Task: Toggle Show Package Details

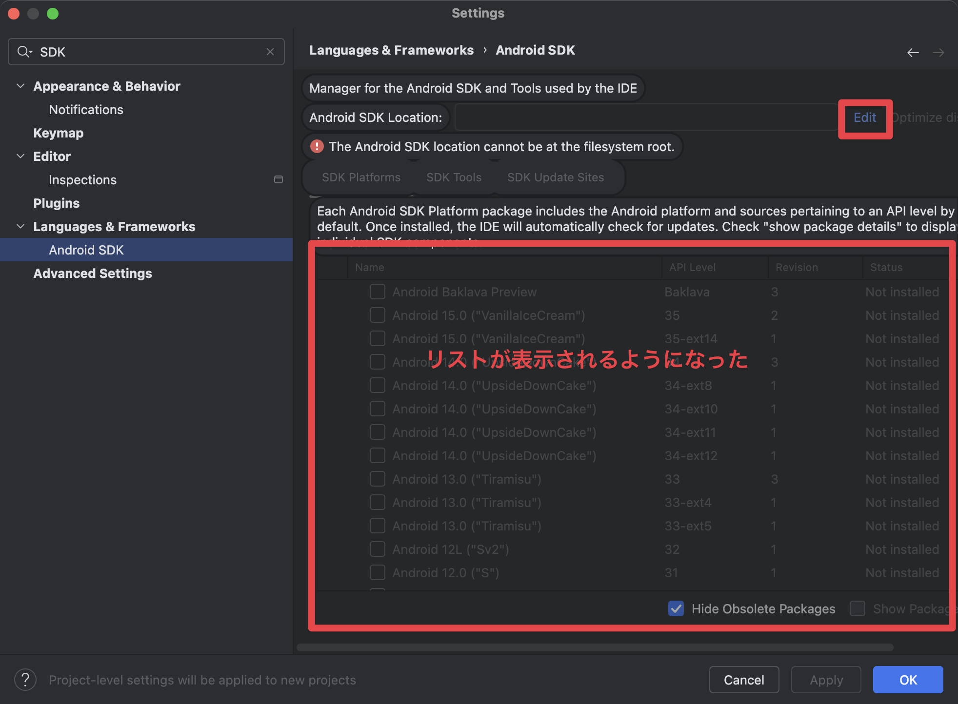Action: [857, 608]
